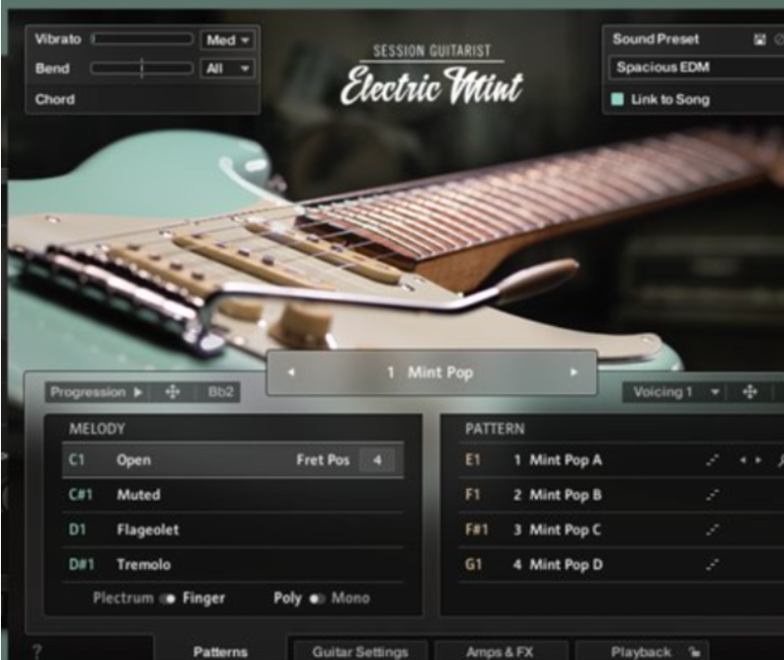
Task: Click the next pattern arrow on the Mint Pop A row
Action: click(759, 460)
